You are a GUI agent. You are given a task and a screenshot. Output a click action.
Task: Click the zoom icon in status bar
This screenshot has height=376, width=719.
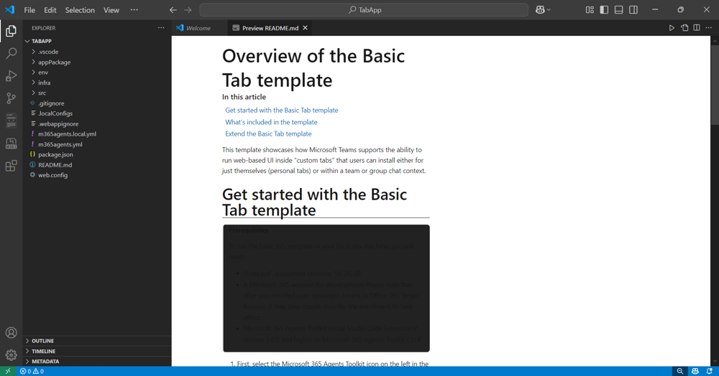point(680,371)
